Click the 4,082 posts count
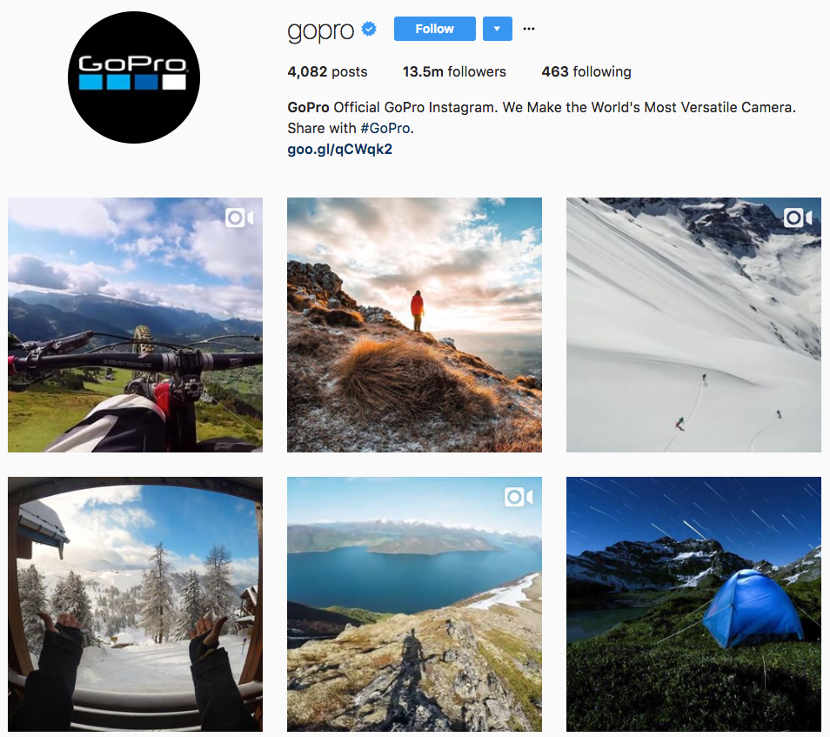830x737 pixels. (x=327, y=71)
